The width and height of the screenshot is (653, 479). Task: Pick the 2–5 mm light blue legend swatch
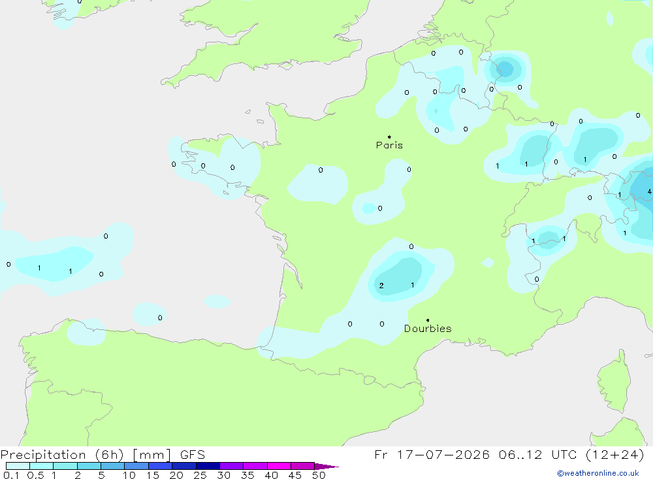[89, 466]
